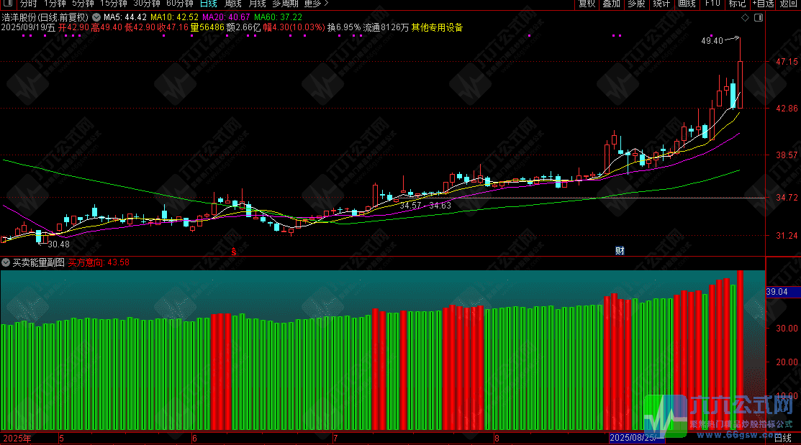Open the 更多 periods expander
Image resolution: width=801 pixels, height=445 pixels.
tap(316, 4)
